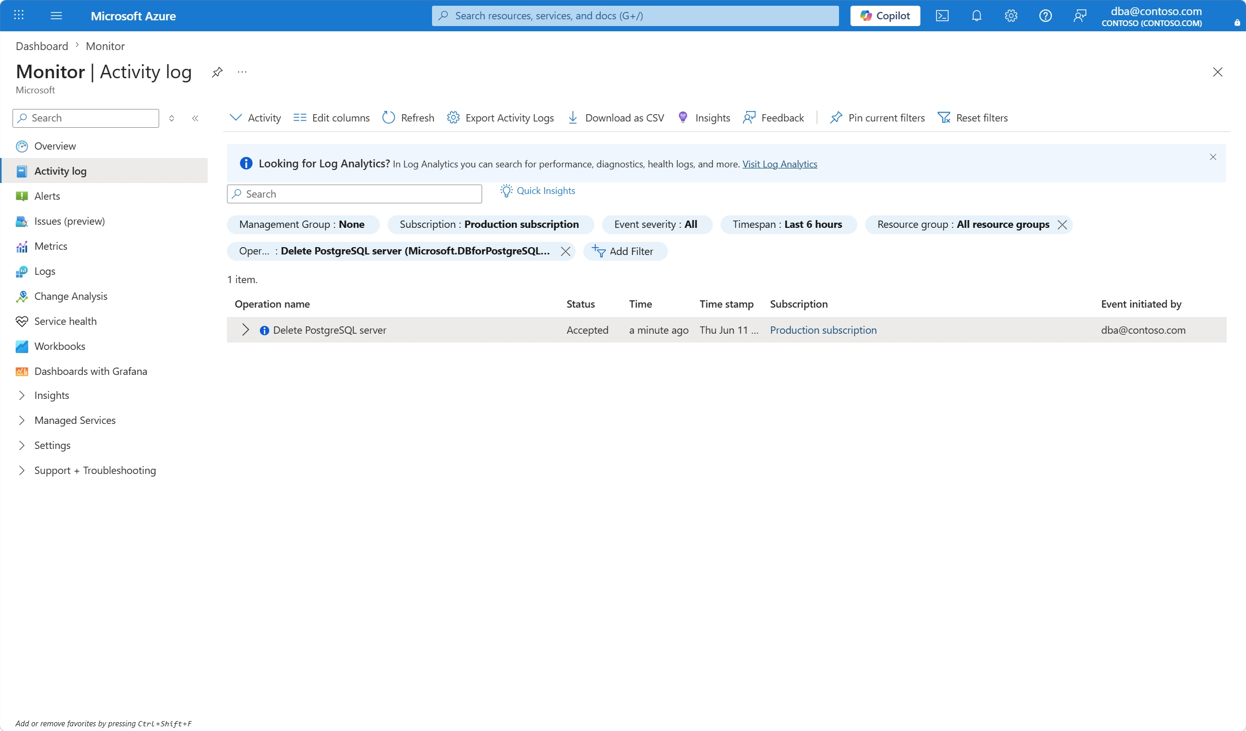Open portal settings gear in header
Image resolution: width=1246 pixels, height=731 pixels.
coord(1011,16)
